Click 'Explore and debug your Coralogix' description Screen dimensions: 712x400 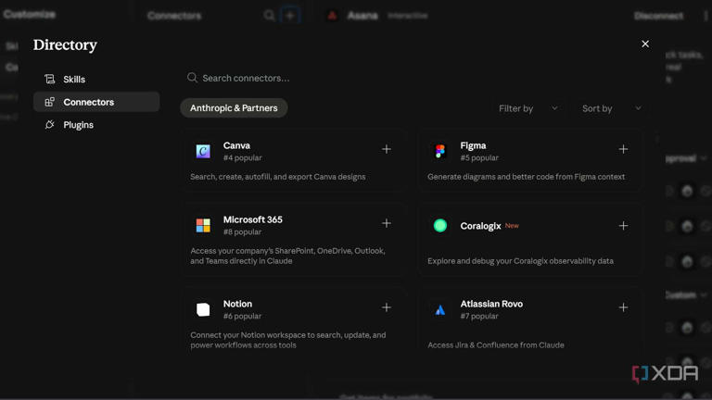tap(520, 261)
